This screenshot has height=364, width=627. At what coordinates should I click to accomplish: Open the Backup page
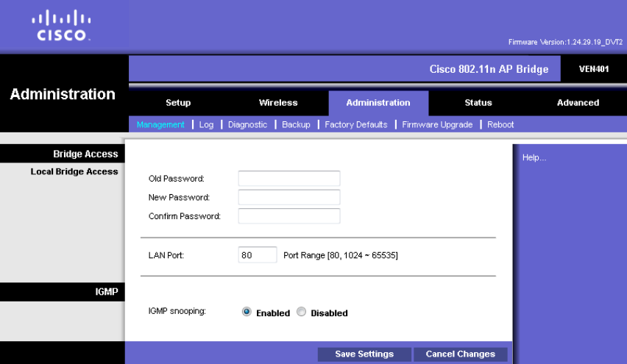pyautogui.click(x=296, y=125)
